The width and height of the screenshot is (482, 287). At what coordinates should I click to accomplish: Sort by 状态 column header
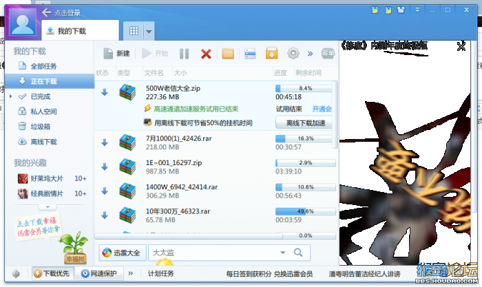click(x=103, y=73)
